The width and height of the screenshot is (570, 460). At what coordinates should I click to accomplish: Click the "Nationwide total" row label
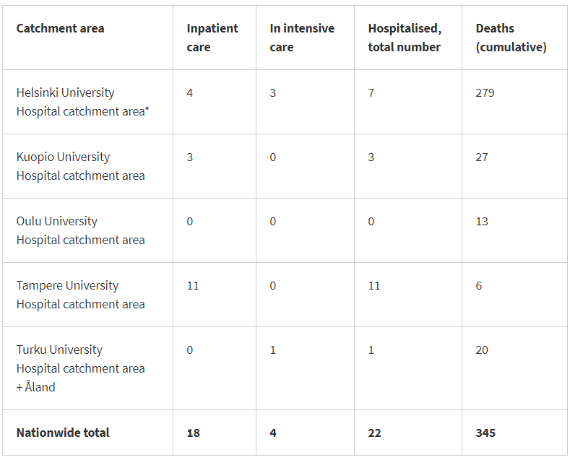(x=63, y=433)
